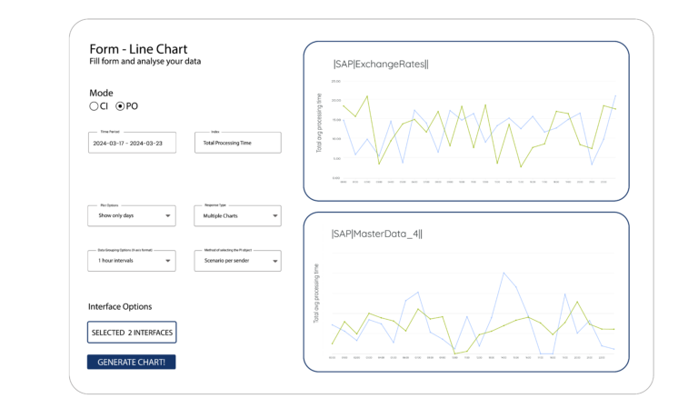Click the |SAP|ExchangeRates| chart title
698x408 pixels.
(380, 64)
